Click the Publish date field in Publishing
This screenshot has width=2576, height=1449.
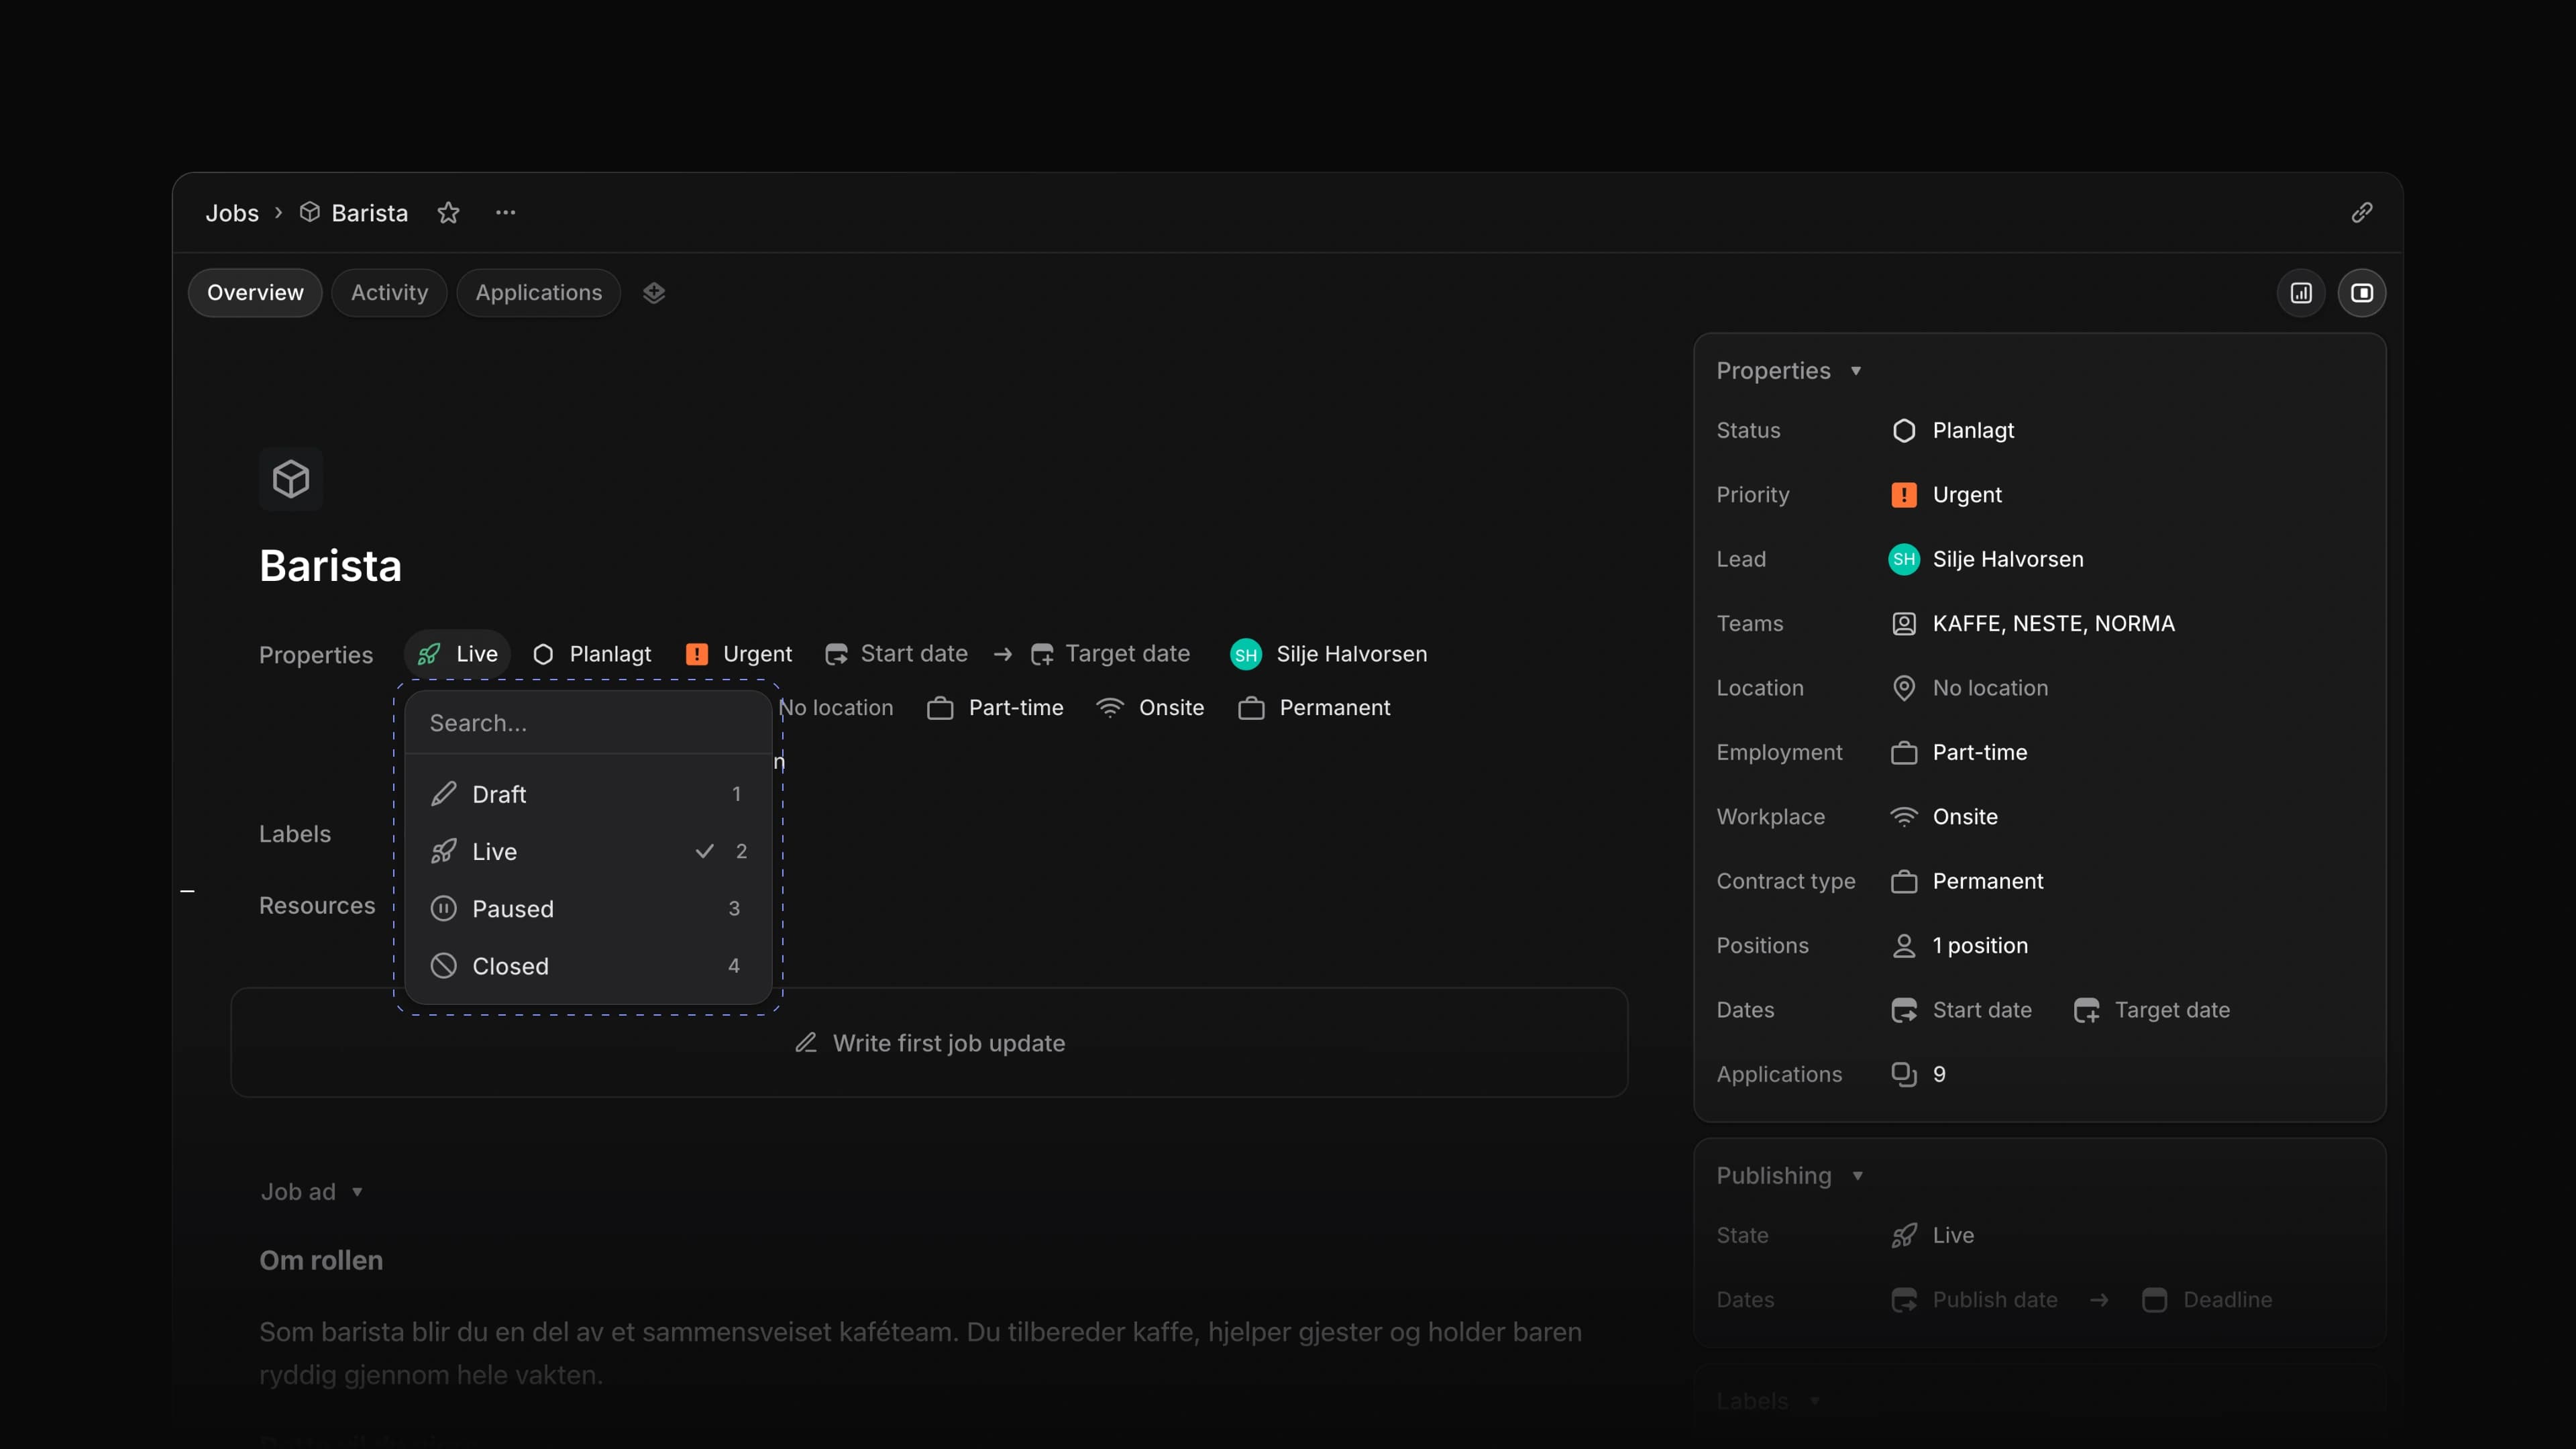tap(1974, 1300)
